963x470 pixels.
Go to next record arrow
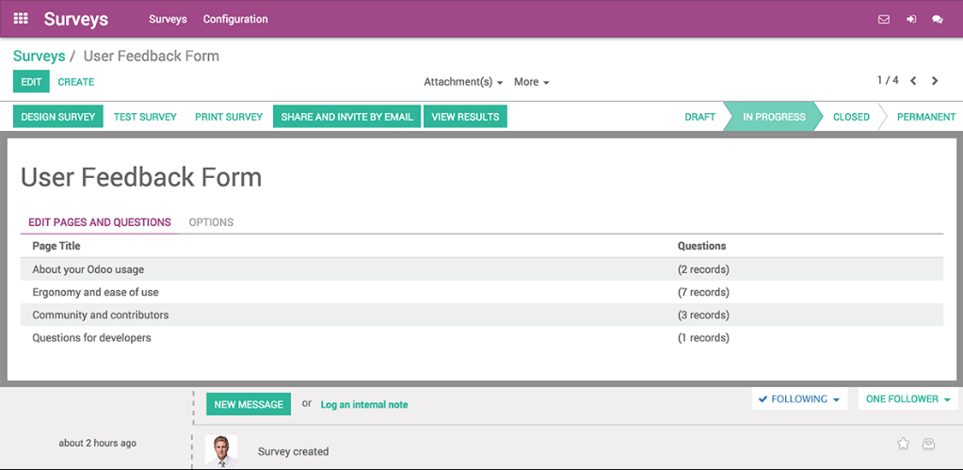pos(935,81)
